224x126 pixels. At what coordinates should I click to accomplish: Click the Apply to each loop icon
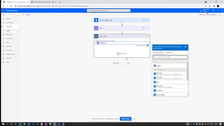click(96, 36)
